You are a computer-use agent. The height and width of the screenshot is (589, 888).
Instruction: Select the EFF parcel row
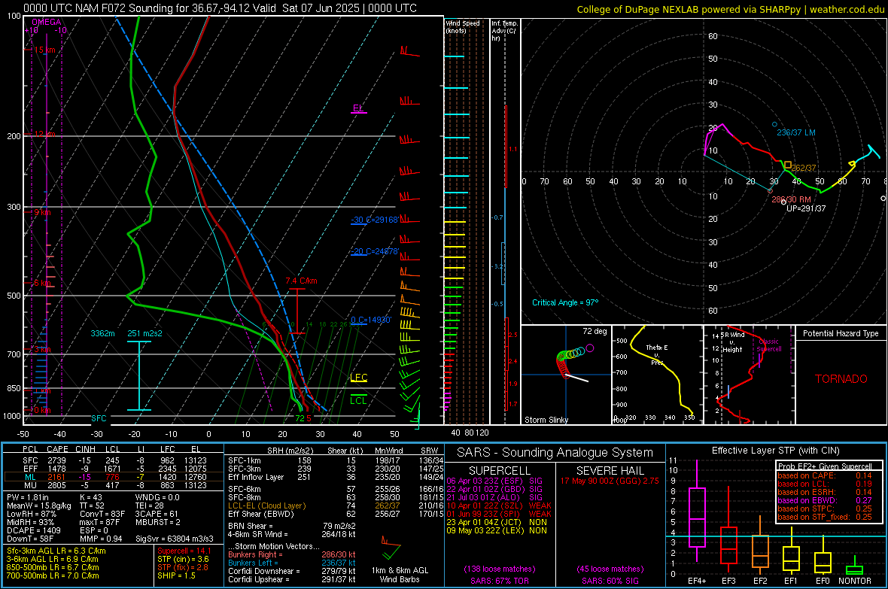114,469
